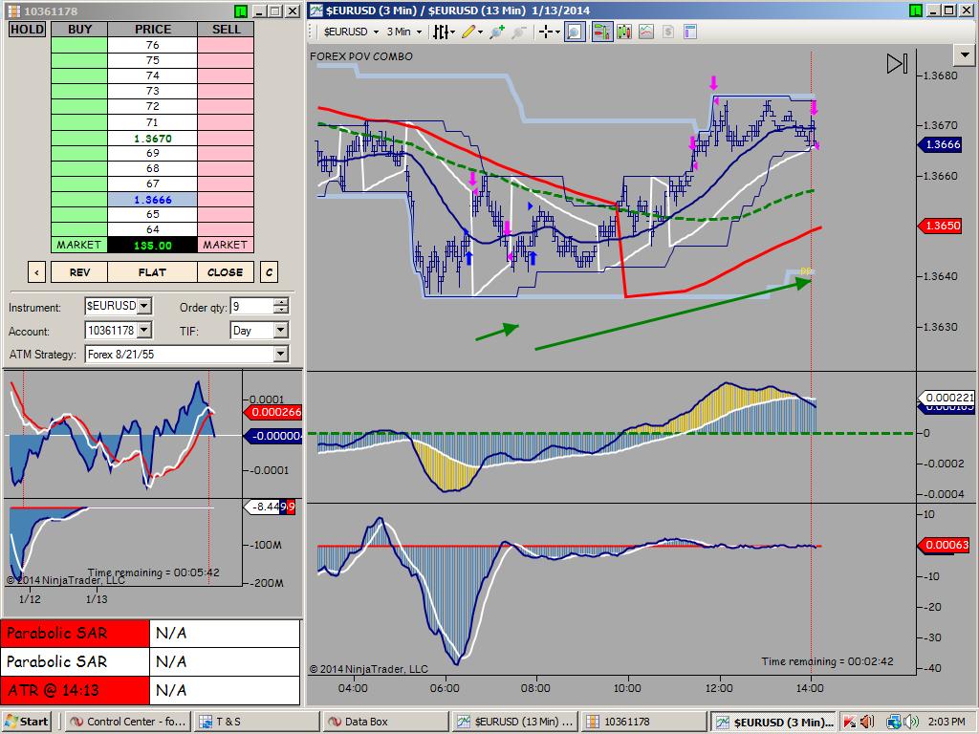Open chart price-axis corner dropdown arrow
This screenshot has width=979, height=734.
coord(965,54)
